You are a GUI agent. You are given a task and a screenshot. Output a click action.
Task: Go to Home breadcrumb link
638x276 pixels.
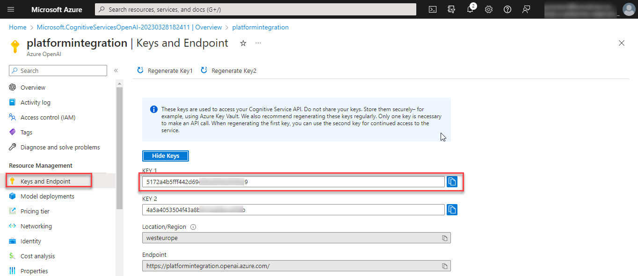pos(18,28)
